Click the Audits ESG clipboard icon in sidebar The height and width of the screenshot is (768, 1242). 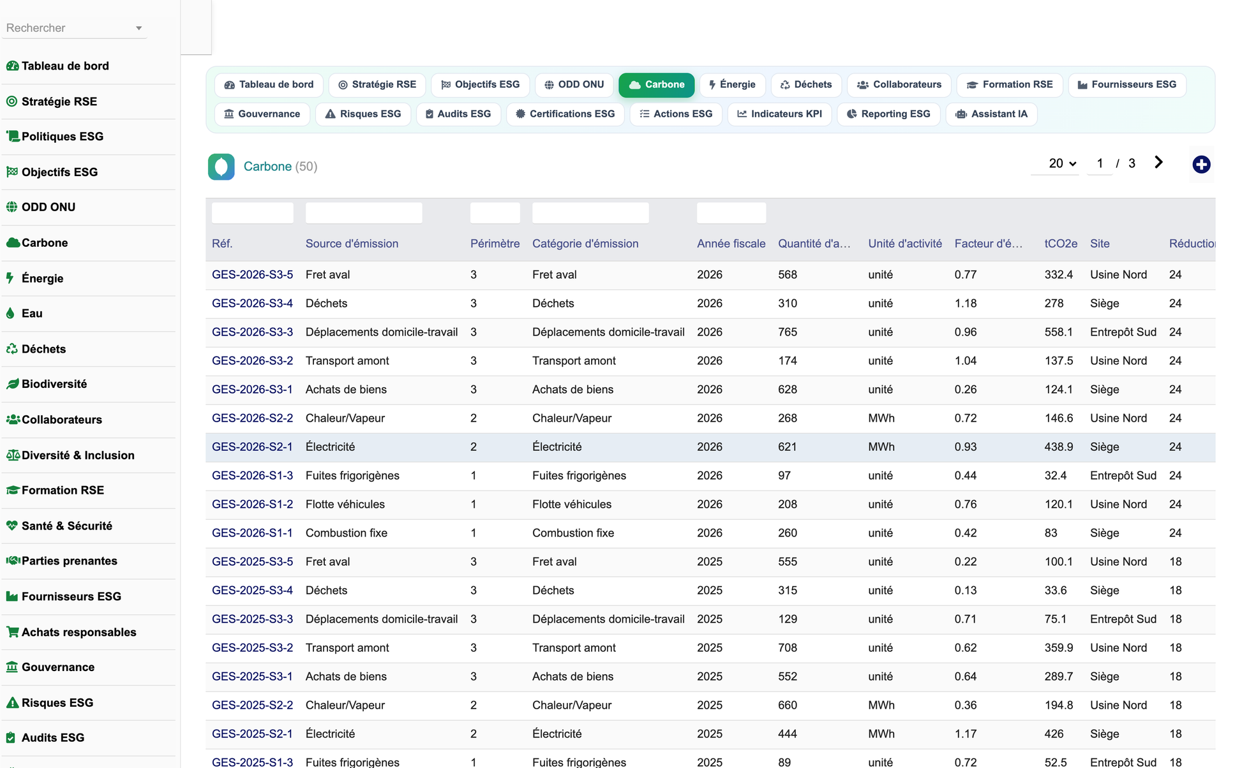click(11, 737)
